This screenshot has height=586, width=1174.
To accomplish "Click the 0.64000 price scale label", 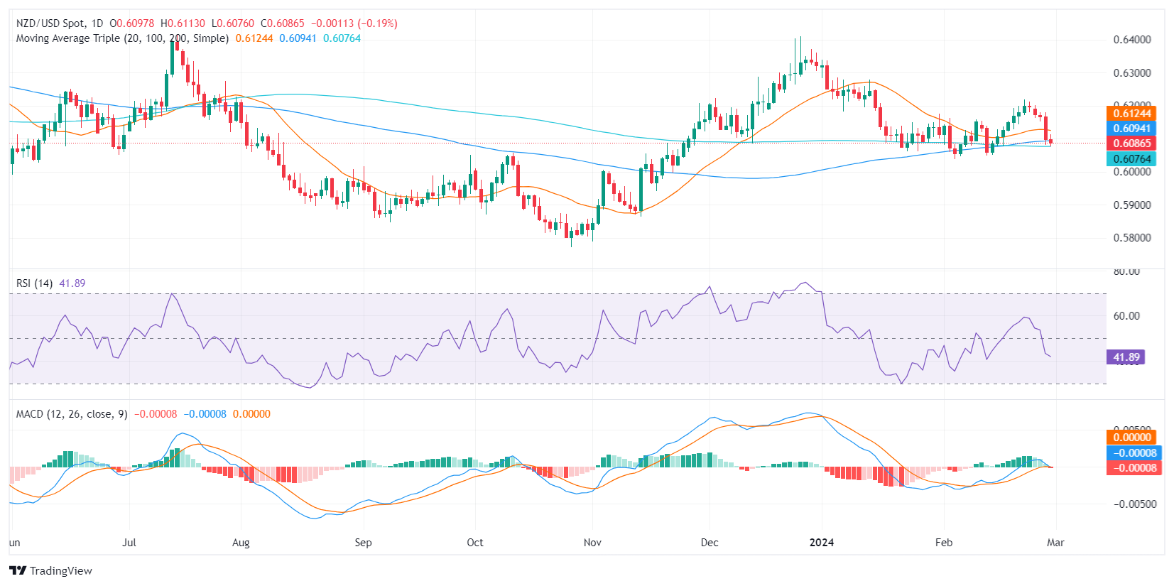I will click(x=1132, y=40).
